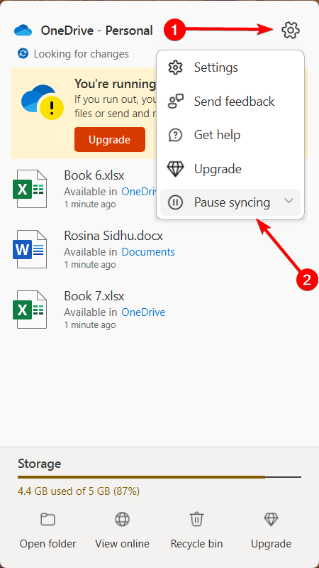319x568 pixels.
Task: Open folder using the folder icon
Action: coord(47,520)
